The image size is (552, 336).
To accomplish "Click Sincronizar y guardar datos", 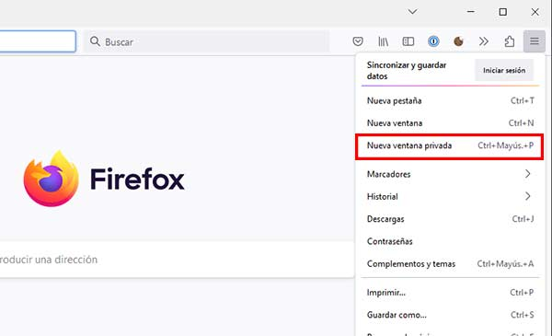I will pyautogui.click(x=407, y=71).
